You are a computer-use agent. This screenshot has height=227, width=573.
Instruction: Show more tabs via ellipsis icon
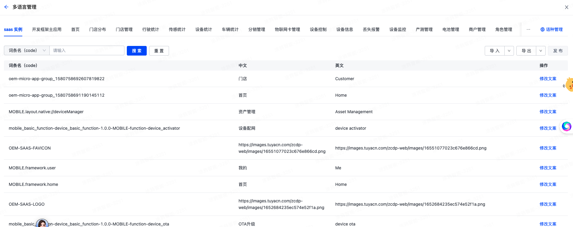pos(528,29)
